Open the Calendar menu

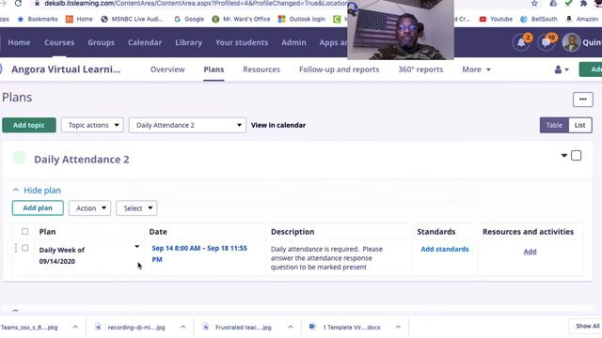point(145,42)
